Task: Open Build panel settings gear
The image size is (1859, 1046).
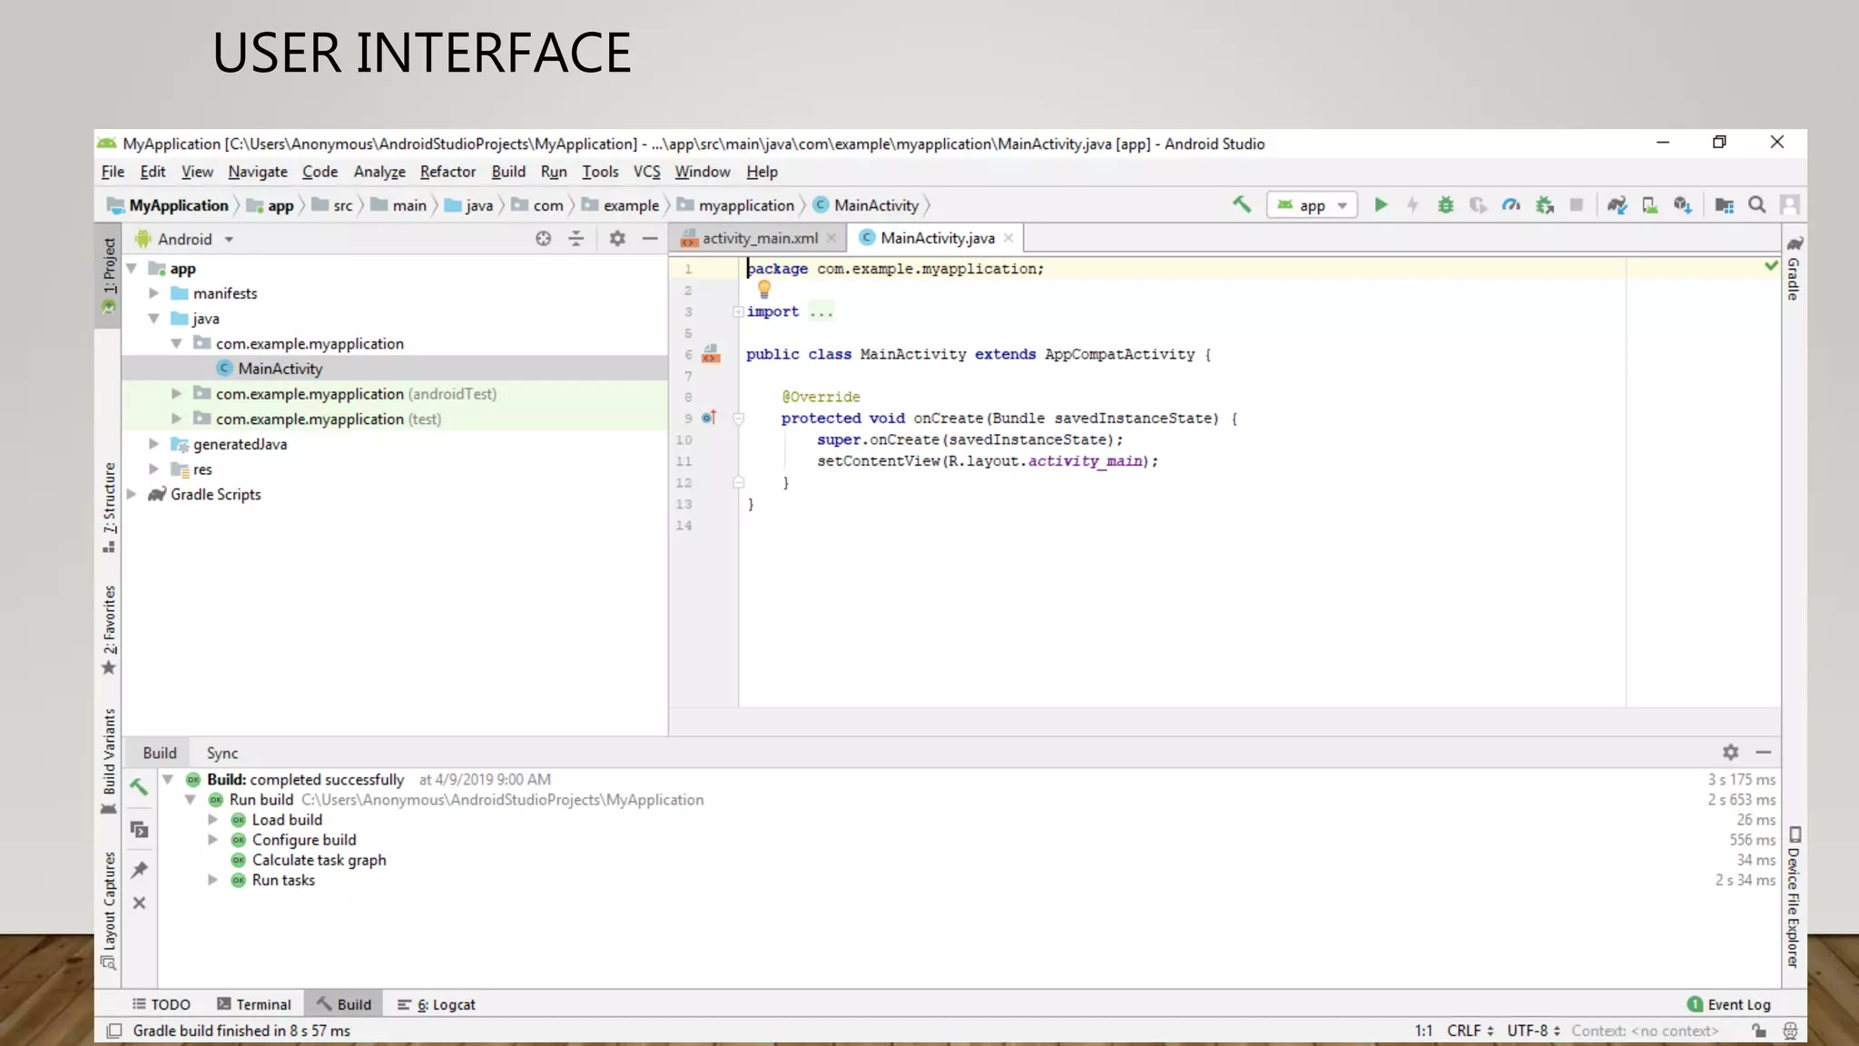Action: tap(1730, 752)
